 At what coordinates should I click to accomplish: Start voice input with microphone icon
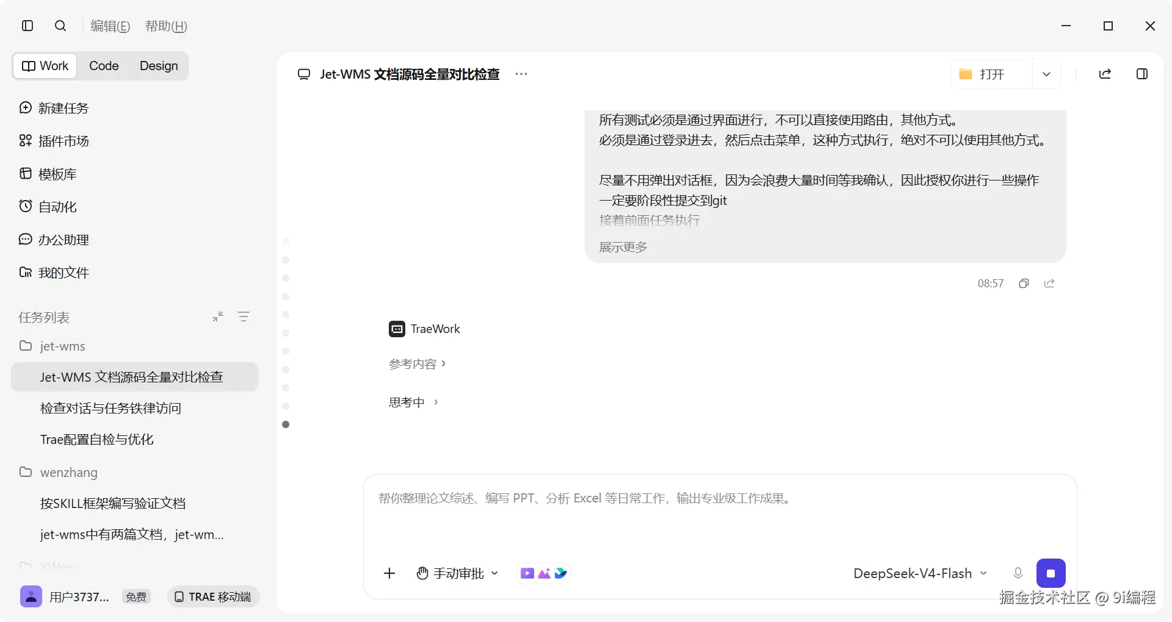click(1018, 573)
